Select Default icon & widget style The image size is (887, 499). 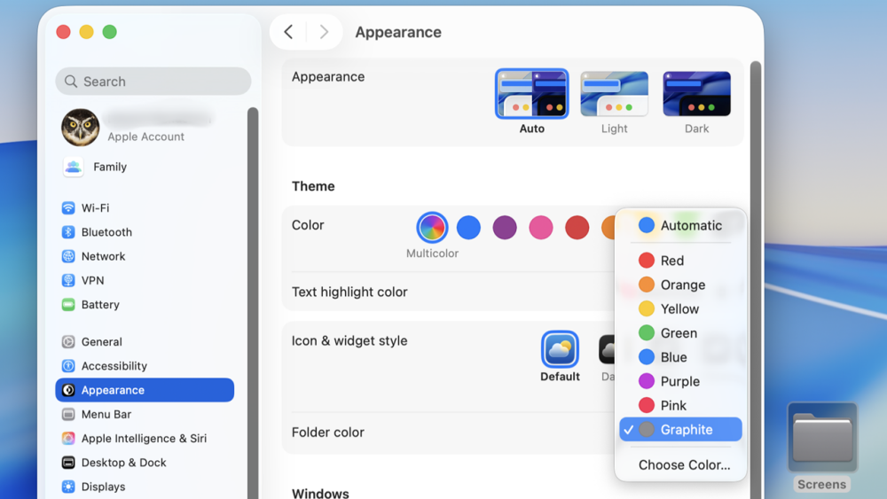(x=560, y=351)
